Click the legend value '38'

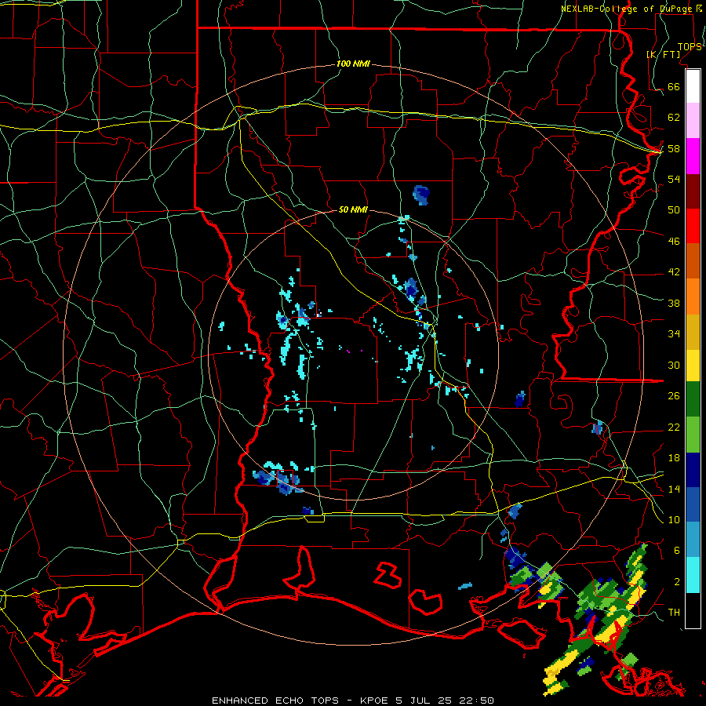click(x=674, y=303)
